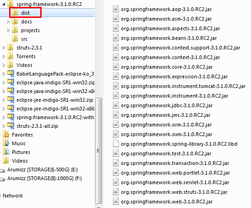Select eclipse-jee-indigo-SR1-win32.zip in tree

tap(55, 100)
